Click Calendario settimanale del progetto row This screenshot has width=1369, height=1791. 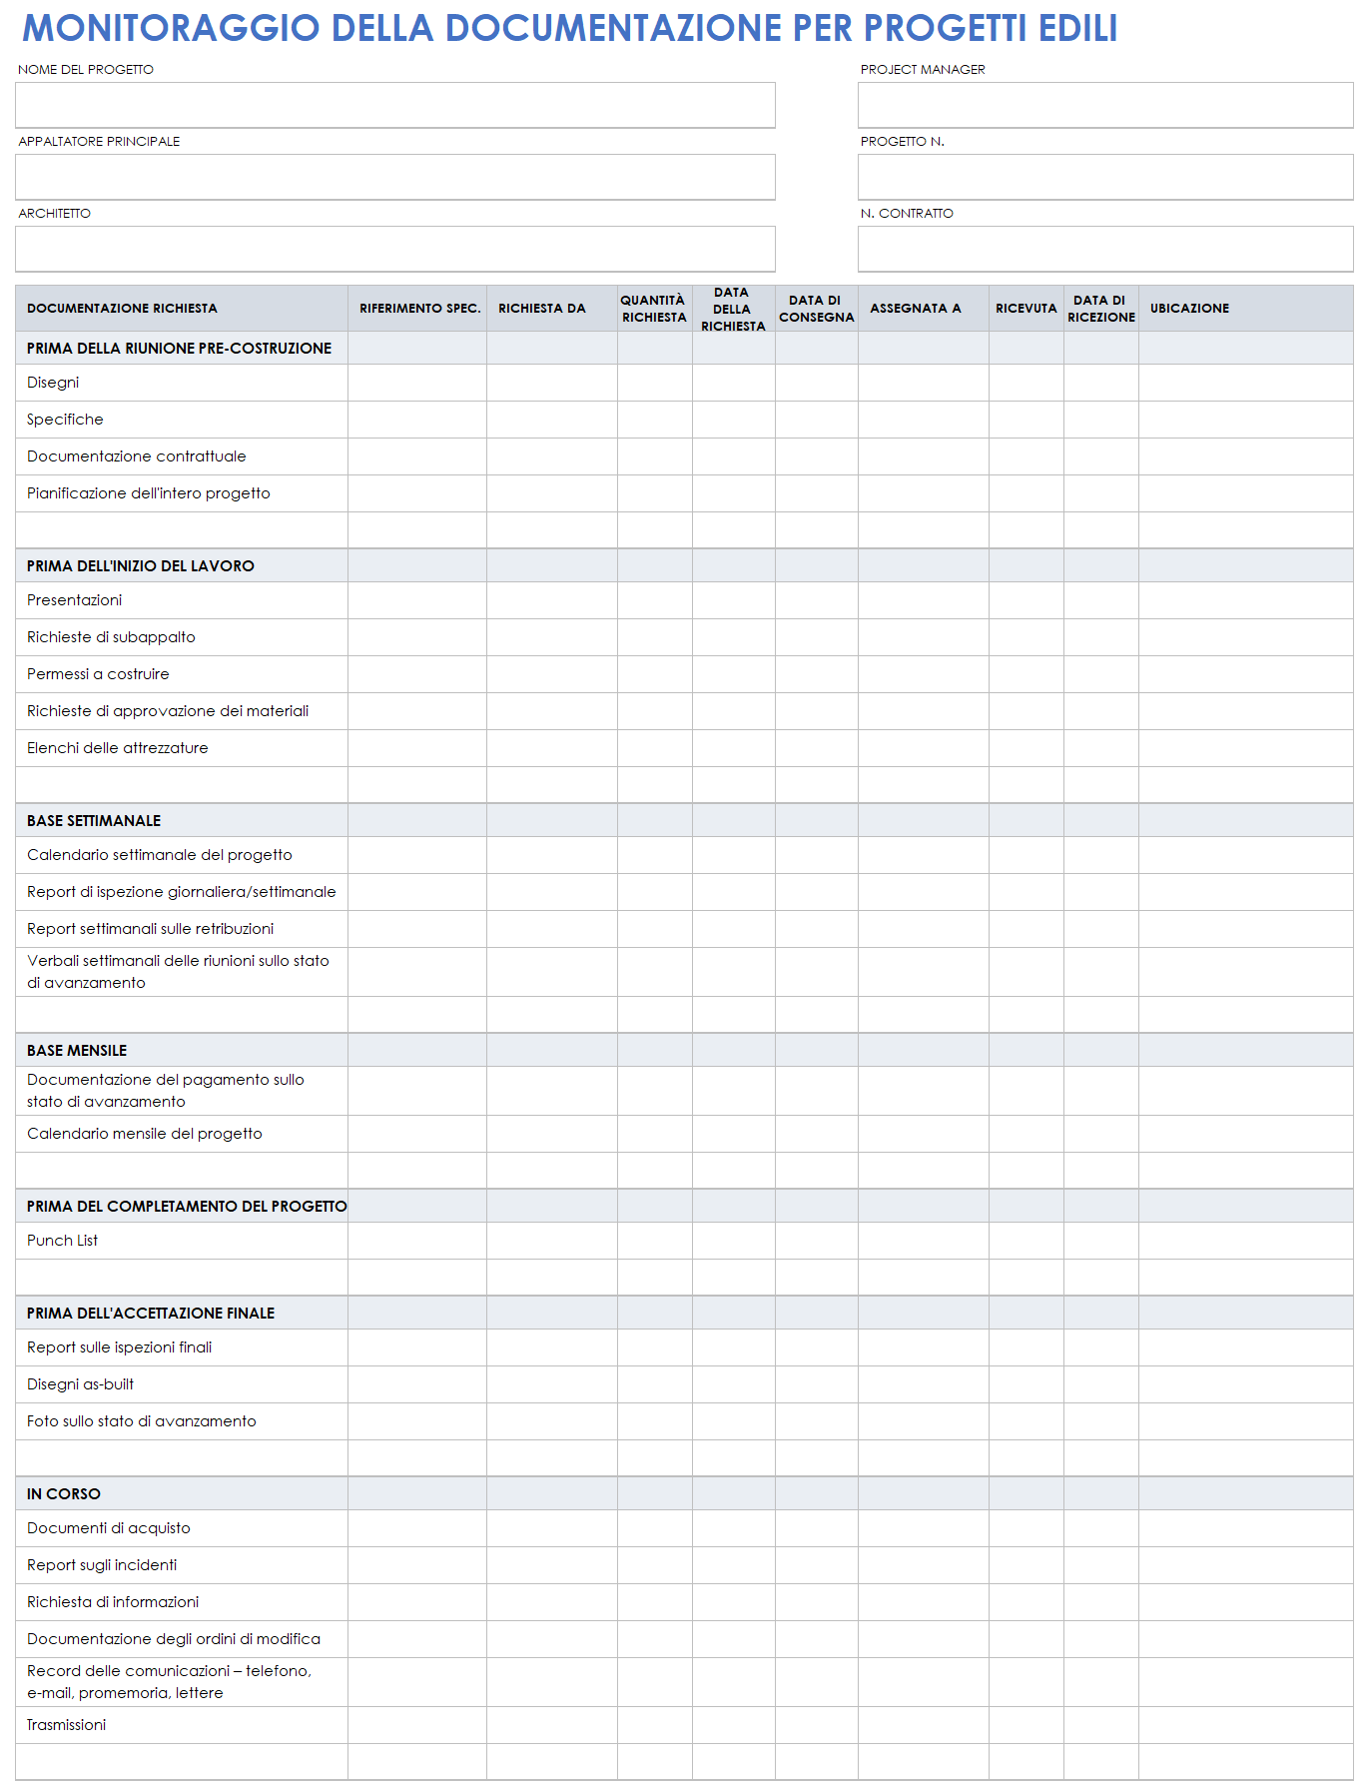pyautogui.click(x=684, y=855)
